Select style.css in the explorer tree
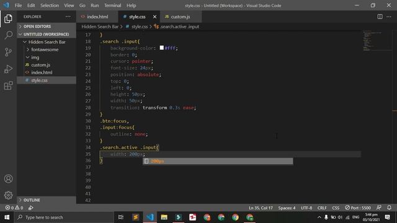The image size is (397, 223). coord(47,81)
